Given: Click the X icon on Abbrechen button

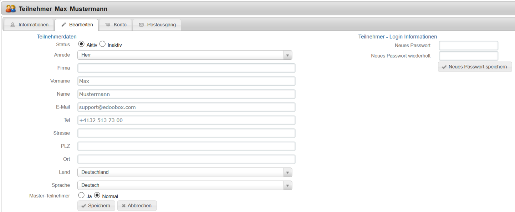Looking at the screenshot, I should coord(123,206).
